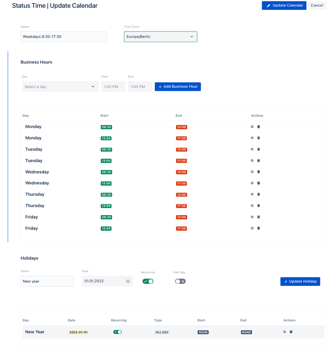Screen dimensions: 336x353
Task: Edit the Wednesday 13:00 business hour
Action: click(252, 183)
